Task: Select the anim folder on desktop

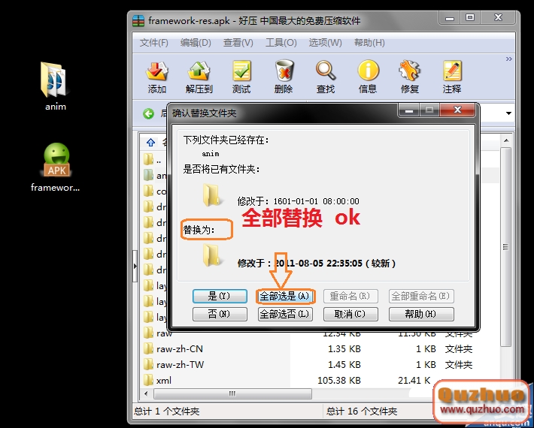Action: point(55,86)
